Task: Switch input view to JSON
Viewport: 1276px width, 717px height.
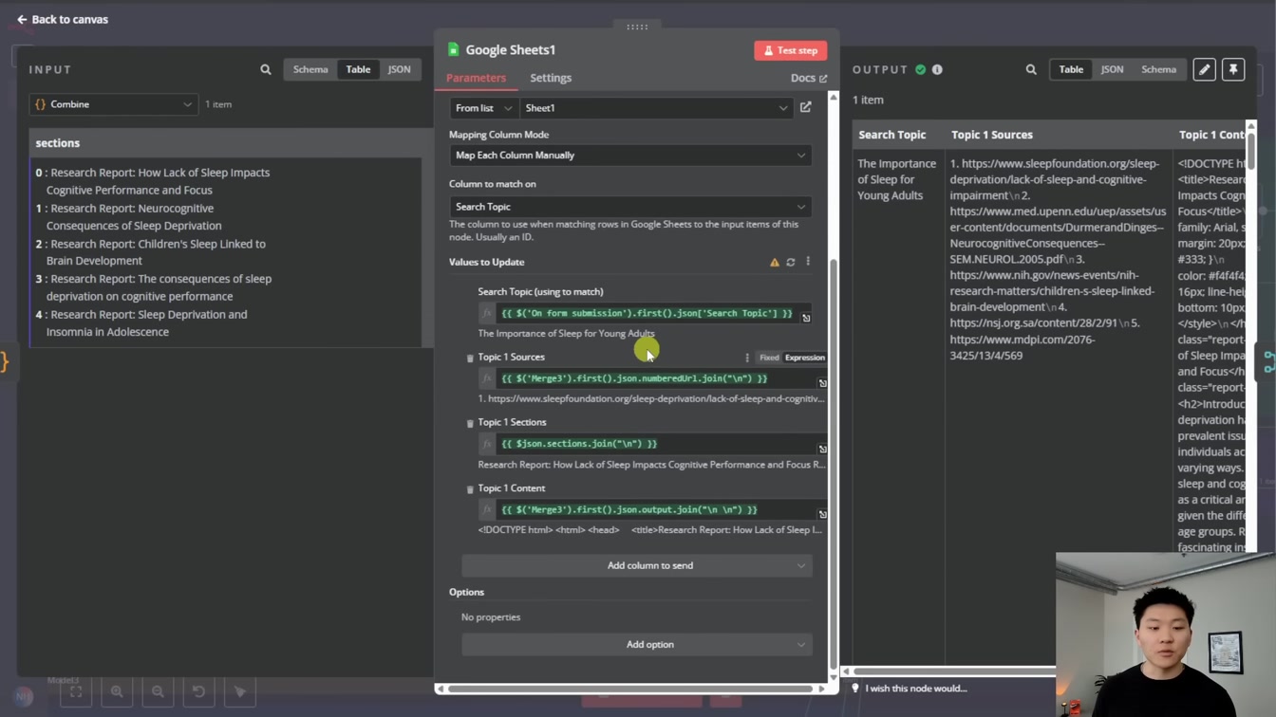Action: tap(399, 69)
